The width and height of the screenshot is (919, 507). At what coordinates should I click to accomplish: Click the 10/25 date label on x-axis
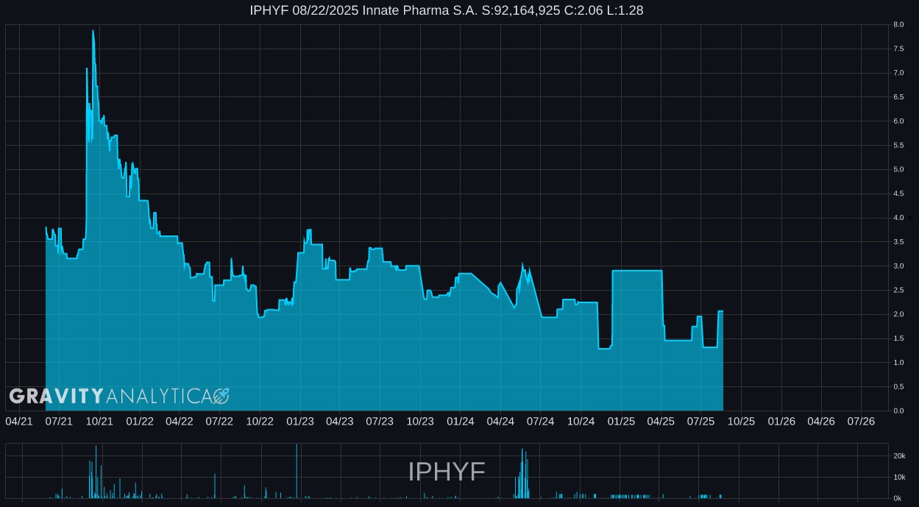(x=742, y=421)
